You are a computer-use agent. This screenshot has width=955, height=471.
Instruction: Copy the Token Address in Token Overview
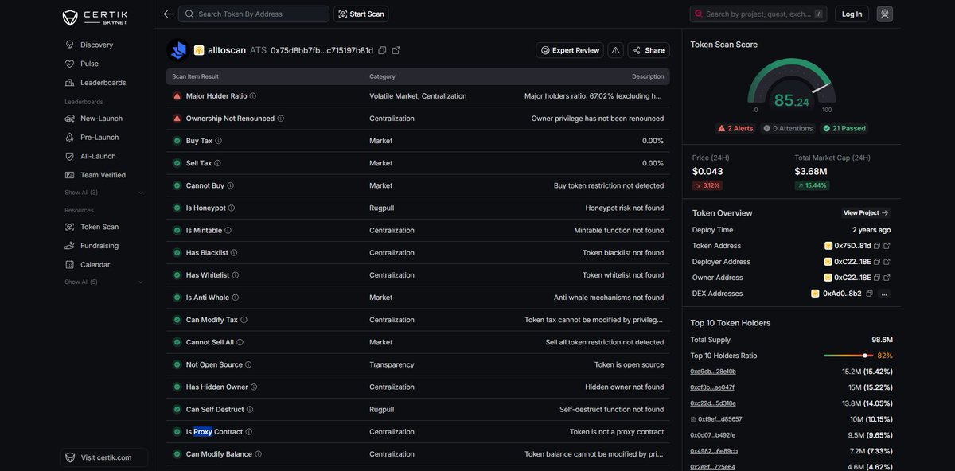(x=876, y=246)
